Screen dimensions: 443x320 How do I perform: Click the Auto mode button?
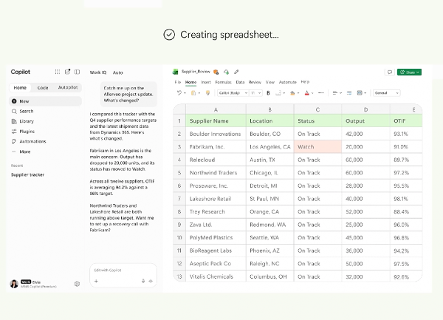118,72
